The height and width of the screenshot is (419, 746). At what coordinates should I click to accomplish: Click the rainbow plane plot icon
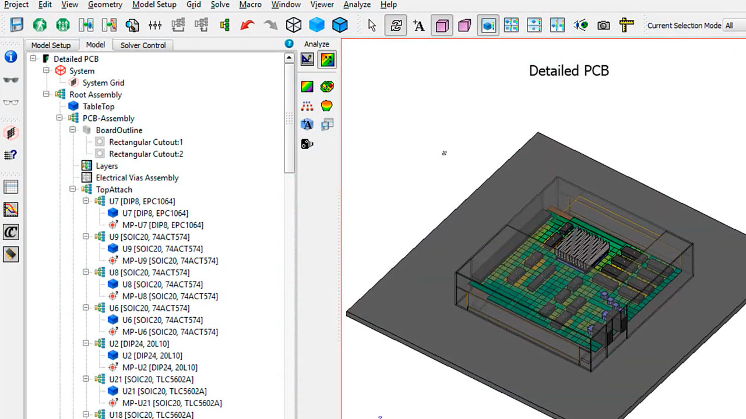[x=307, y=87]
